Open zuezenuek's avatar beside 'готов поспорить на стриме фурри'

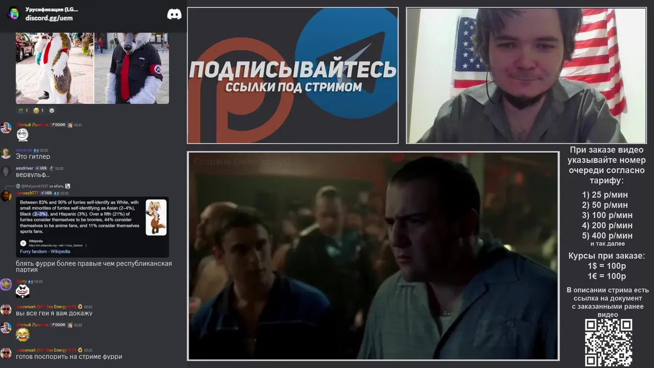[6, 353]
